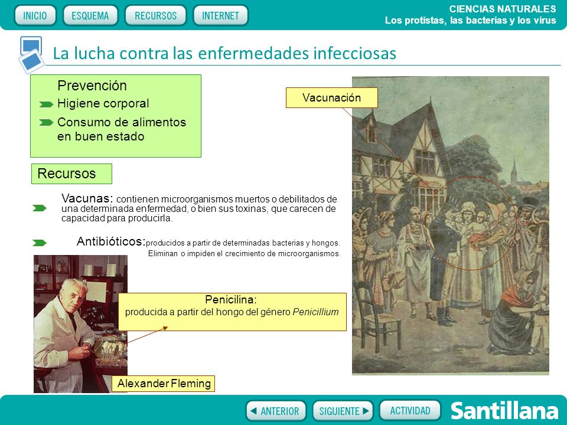The image size is (567, 425).
Task: Click the green arrow bullet beside Consumo de alimentos
Action: coord(46,123)
